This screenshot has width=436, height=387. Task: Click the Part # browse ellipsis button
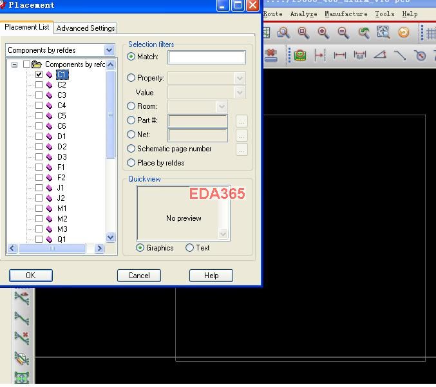242,121
